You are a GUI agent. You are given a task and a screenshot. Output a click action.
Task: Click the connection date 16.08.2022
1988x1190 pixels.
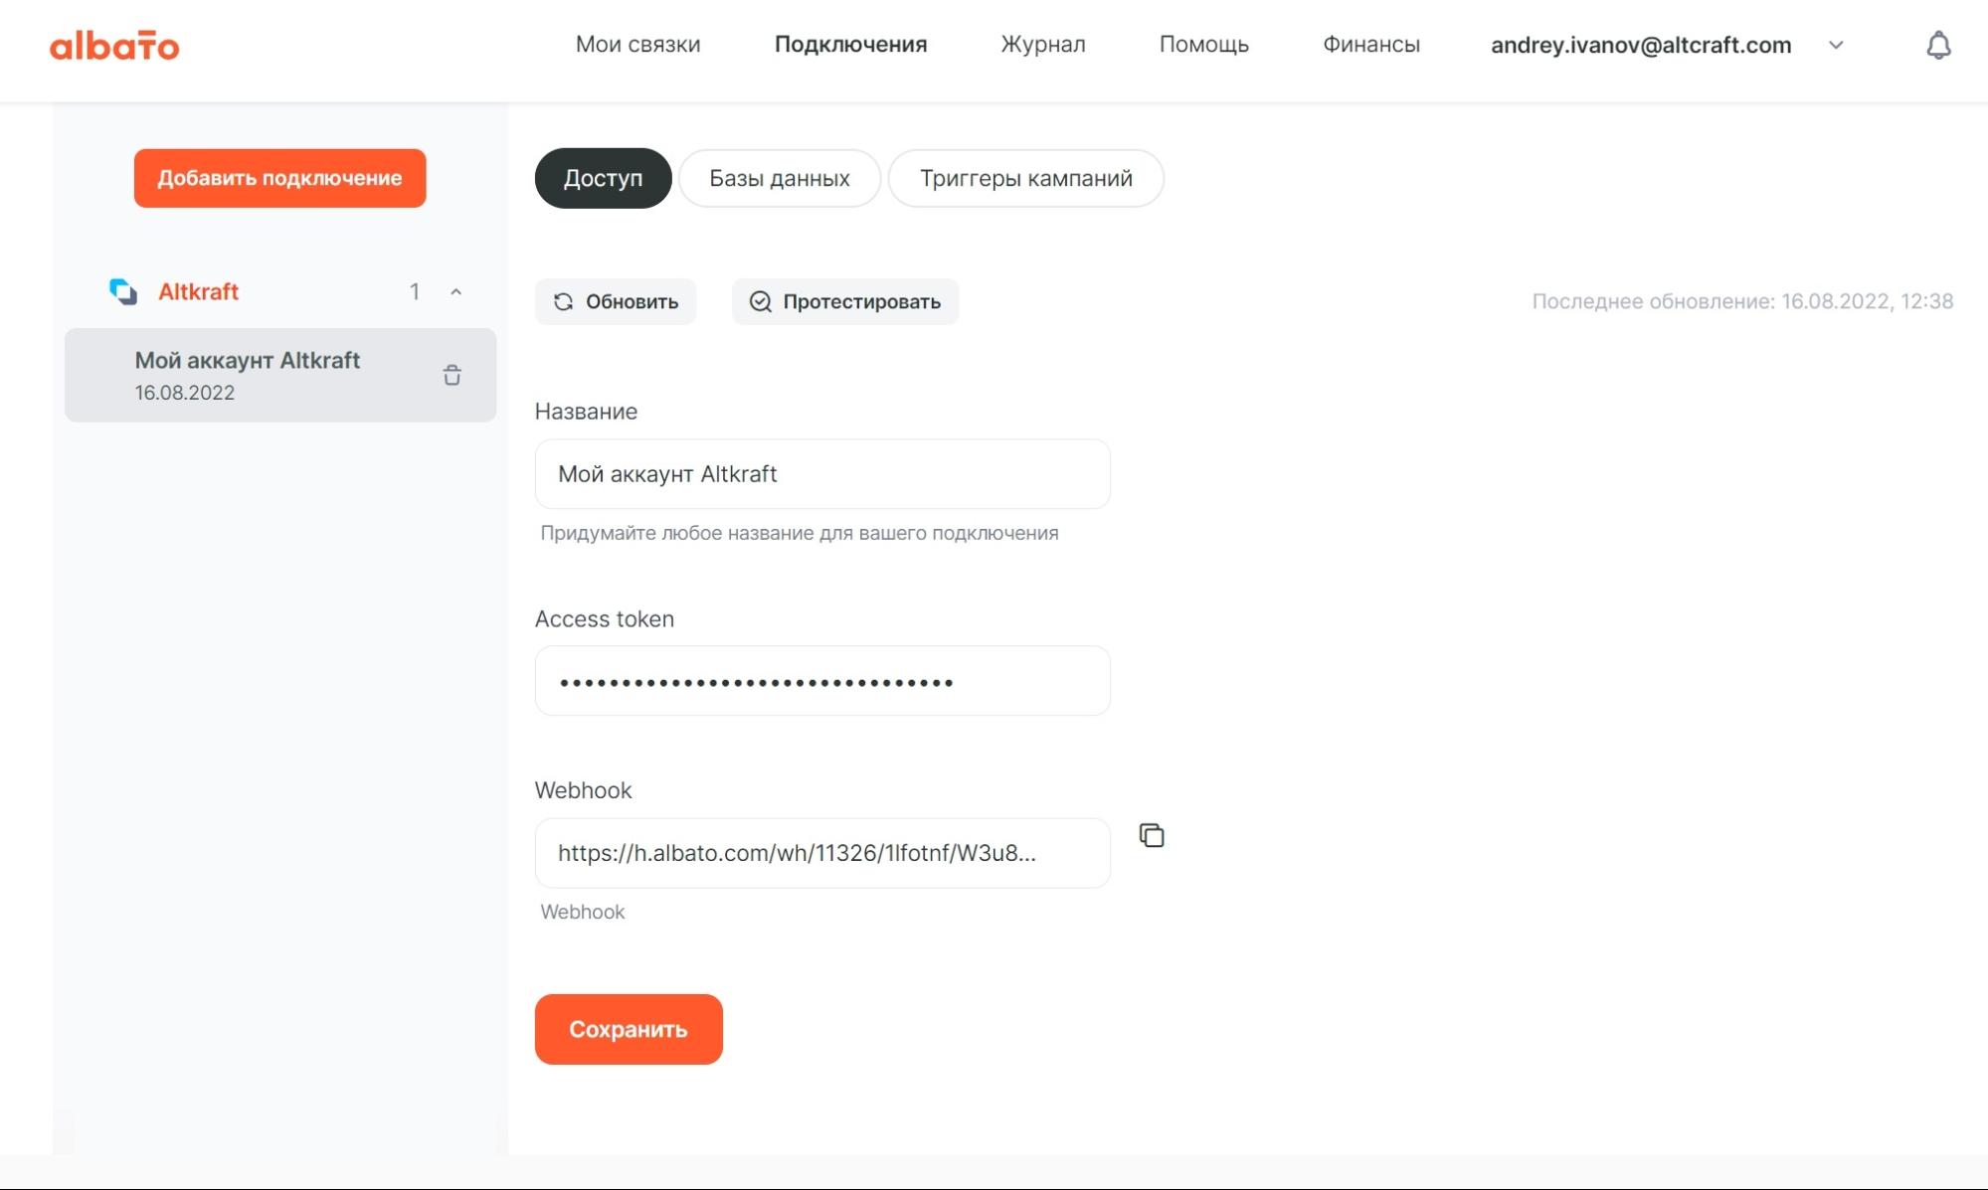[185, 393]
